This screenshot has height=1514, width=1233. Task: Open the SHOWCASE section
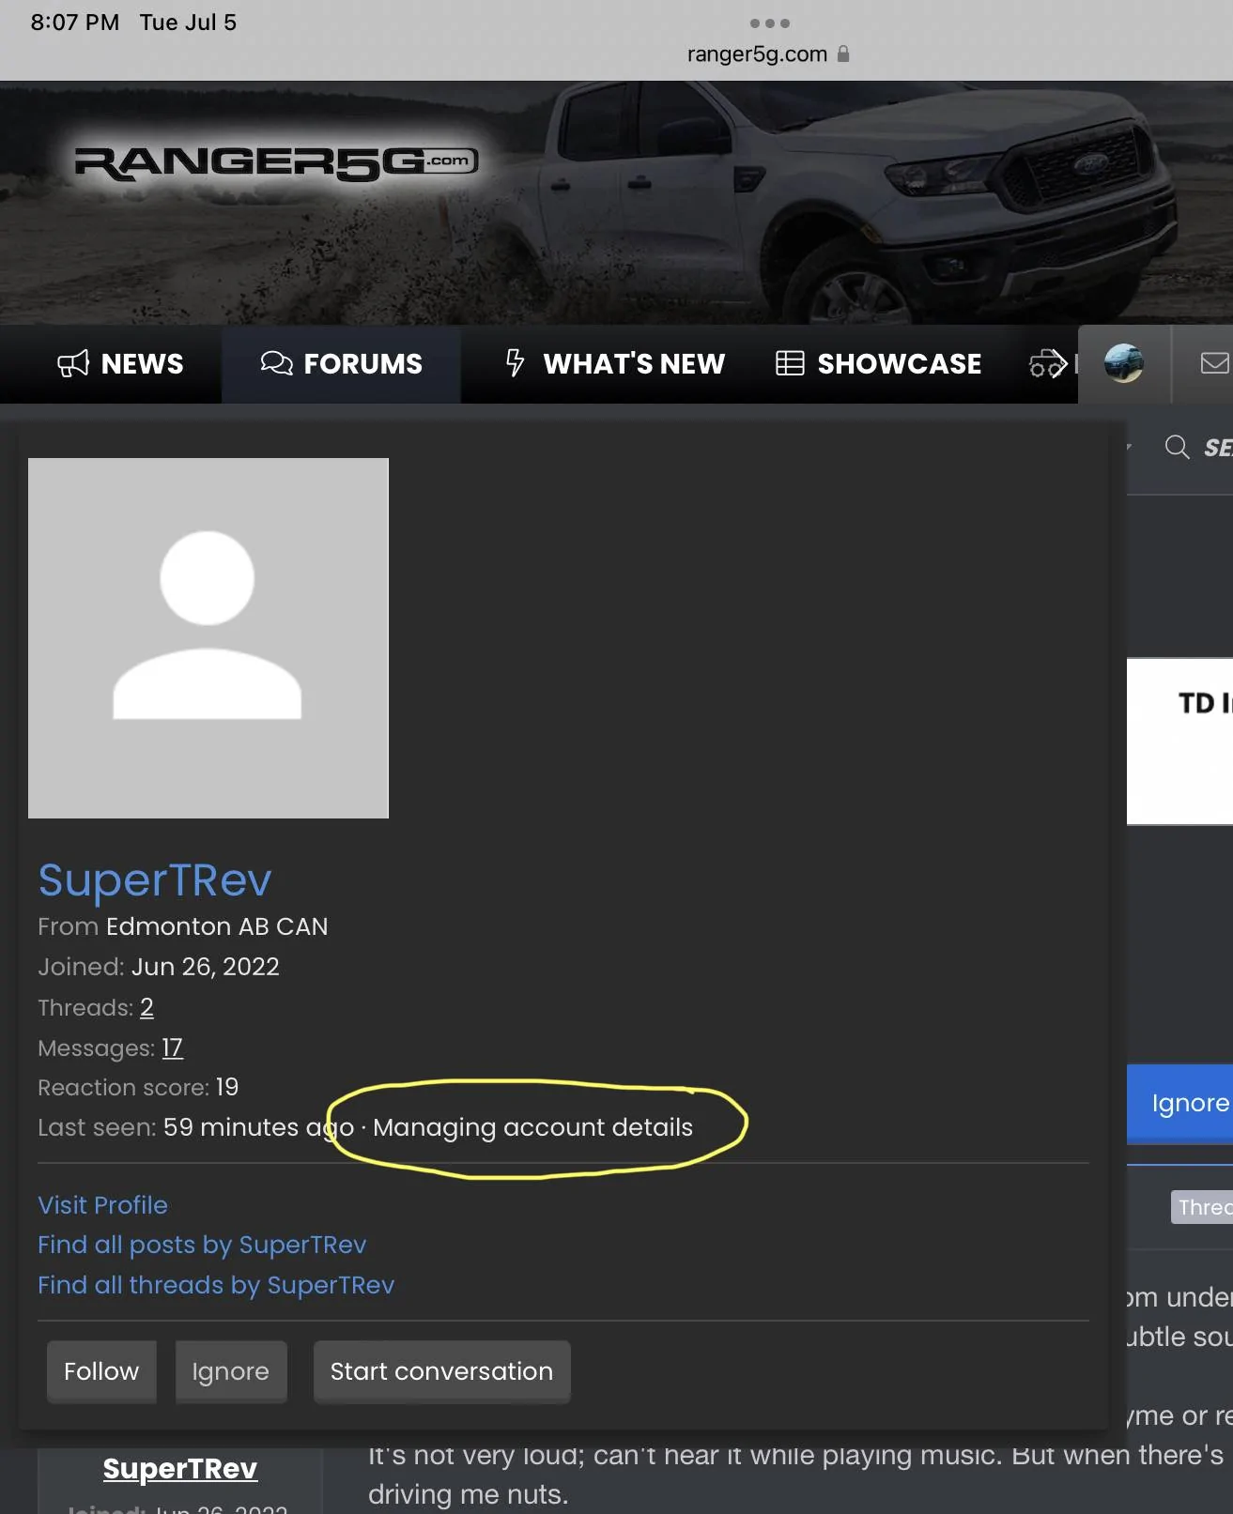click(878, 363)
